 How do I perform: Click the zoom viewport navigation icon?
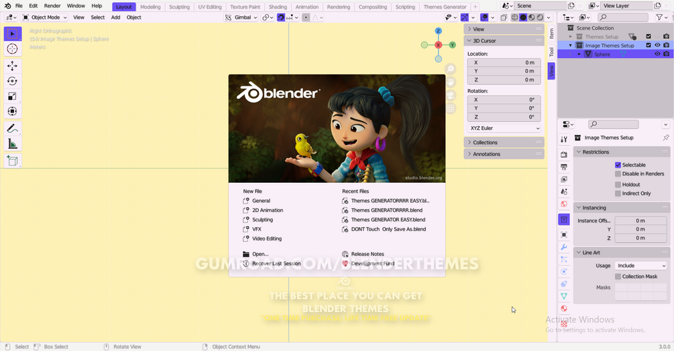[x=451, y=68]
